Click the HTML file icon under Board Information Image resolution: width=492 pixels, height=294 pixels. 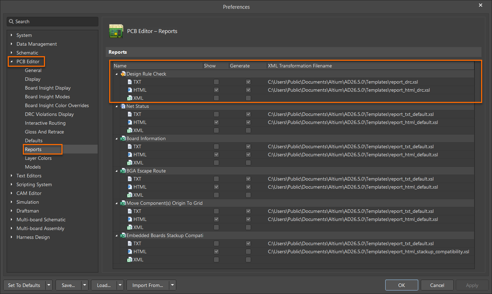coord(129,155)
